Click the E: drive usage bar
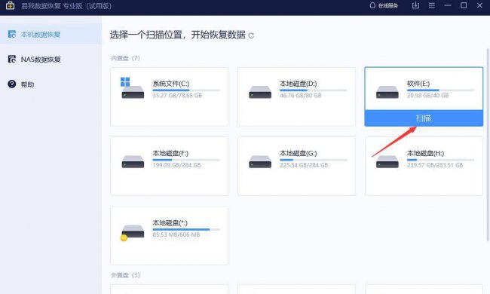 point(441,90)
